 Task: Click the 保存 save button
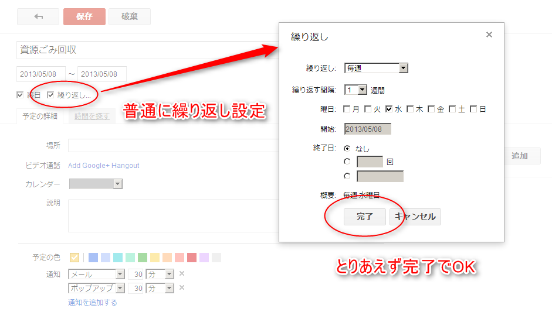[x=84, y=16]
